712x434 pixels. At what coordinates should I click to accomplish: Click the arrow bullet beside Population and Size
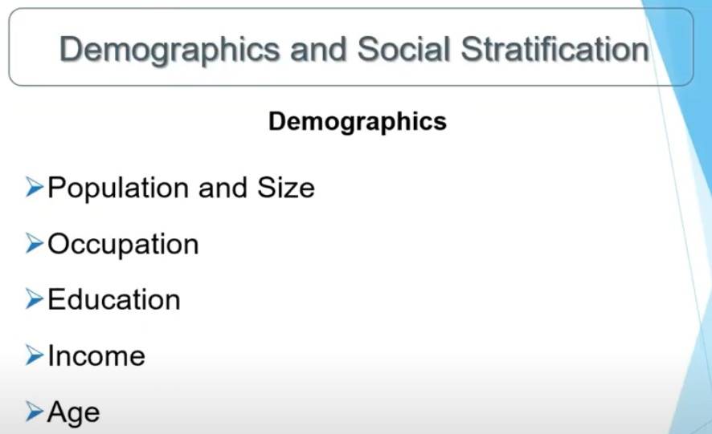point(35,187)
